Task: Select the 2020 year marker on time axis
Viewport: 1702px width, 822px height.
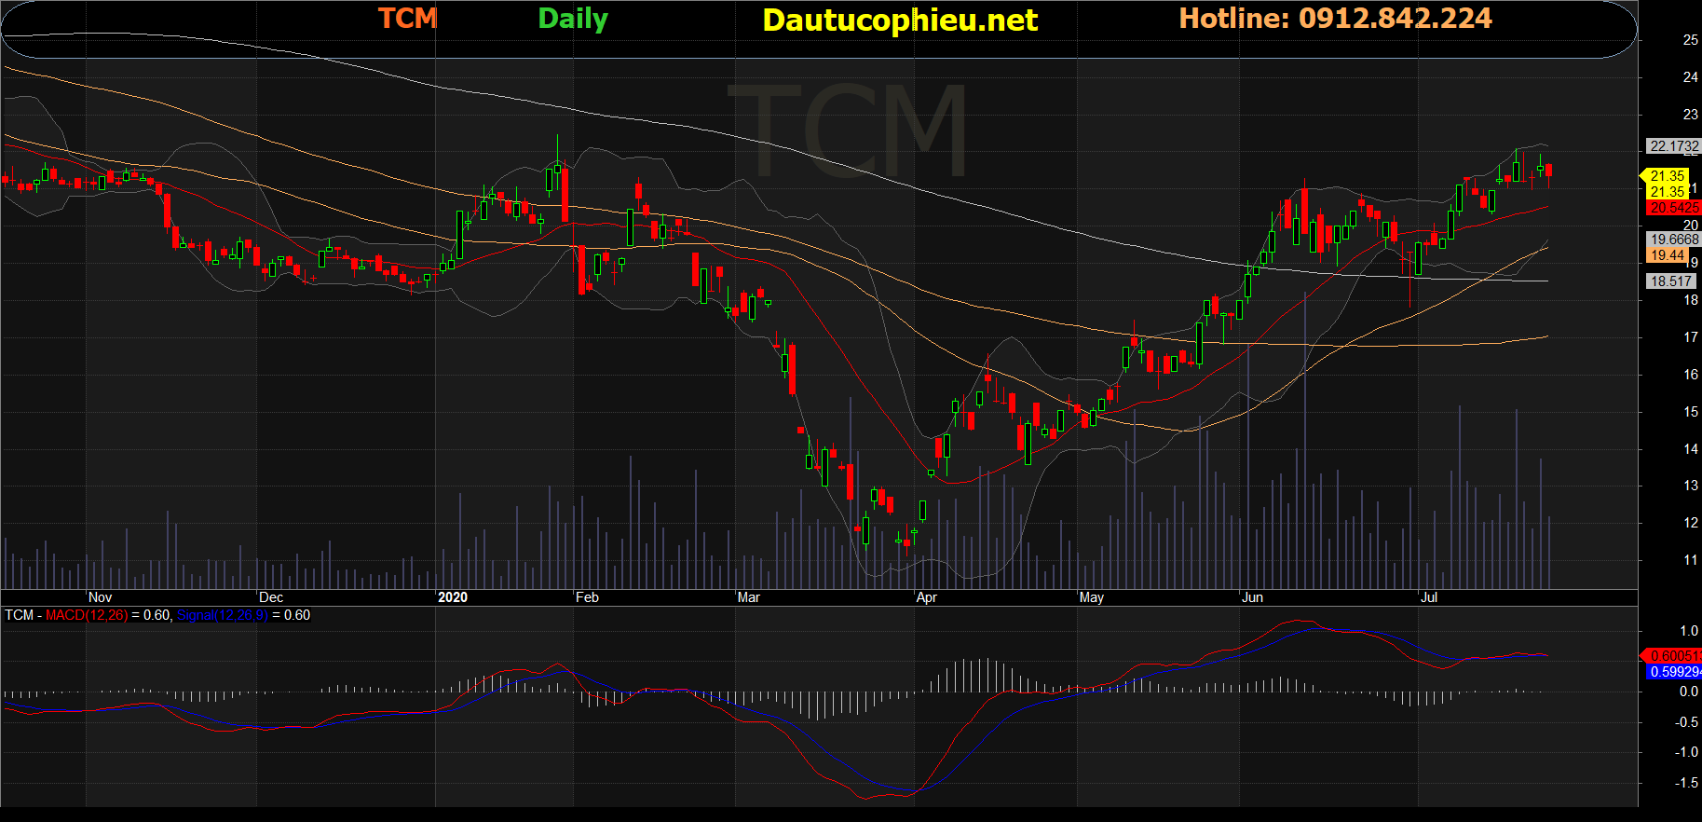Action: (453, 597)
